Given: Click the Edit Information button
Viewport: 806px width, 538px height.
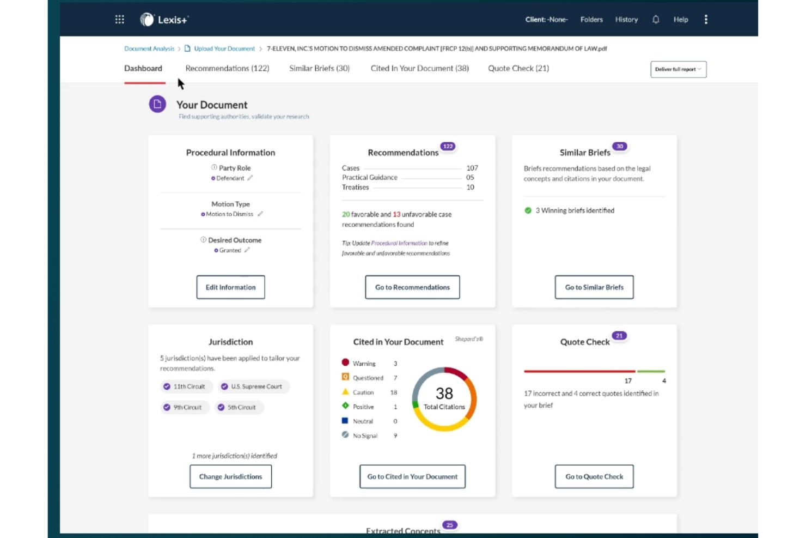Looking at the screenshot, I should coord(230,287).
